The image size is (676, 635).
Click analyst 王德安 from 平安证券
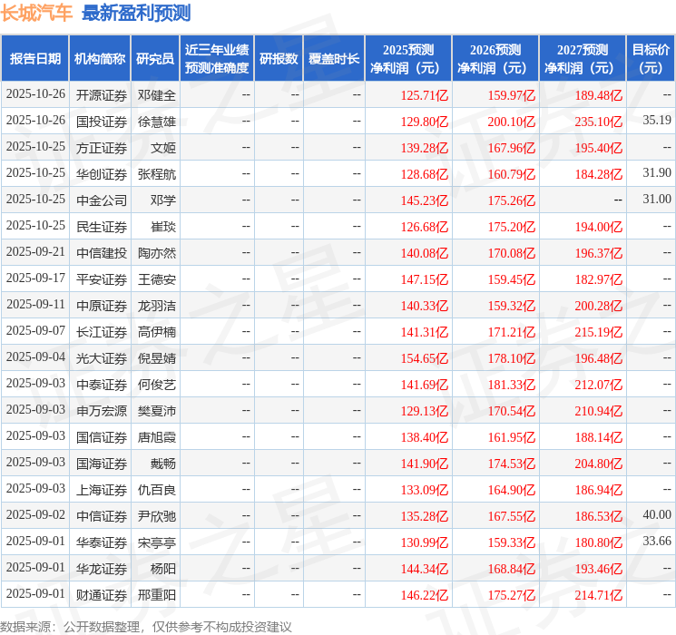pyautogui.click(x=156, y=279)
